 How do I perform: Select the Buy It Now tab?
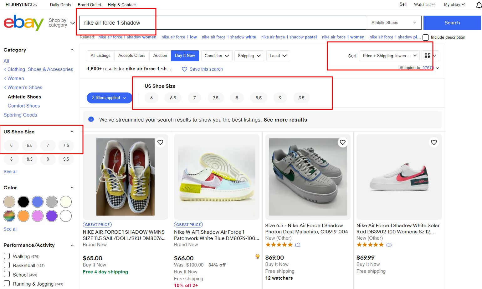pos(185,56)
